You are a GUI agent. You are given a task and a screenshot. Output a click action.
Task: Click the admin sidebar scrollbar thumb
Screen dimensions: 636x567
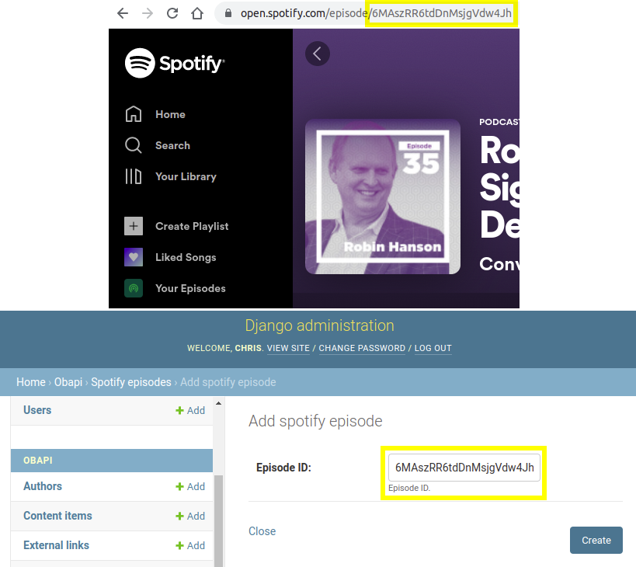219,520
